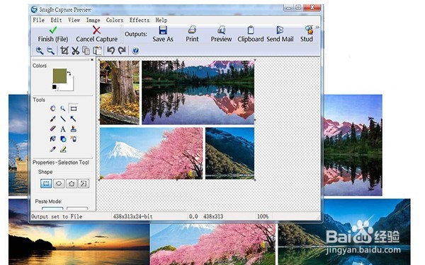This screenshot has width=425, height=265.
Task: Select the eraser tool
Action: point(53,129)
